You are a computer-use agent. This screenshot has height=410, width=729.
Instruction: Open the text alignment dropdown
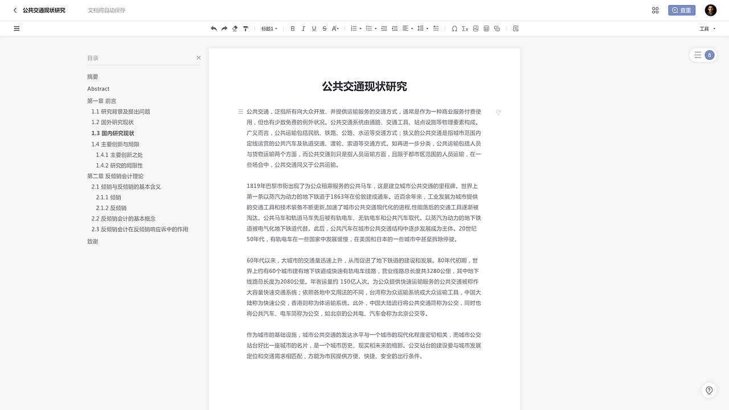[x=408, y=28]
